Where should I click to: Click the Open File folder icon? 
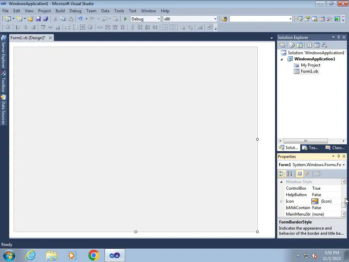[30, 19]
